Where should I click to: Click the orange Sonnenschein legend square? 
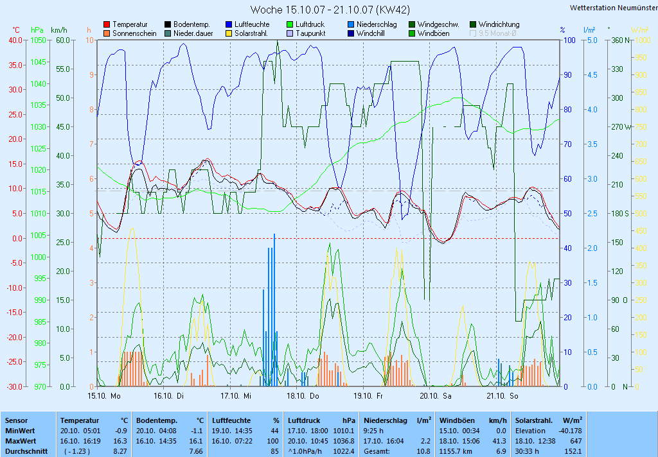(x=107, y=33)
